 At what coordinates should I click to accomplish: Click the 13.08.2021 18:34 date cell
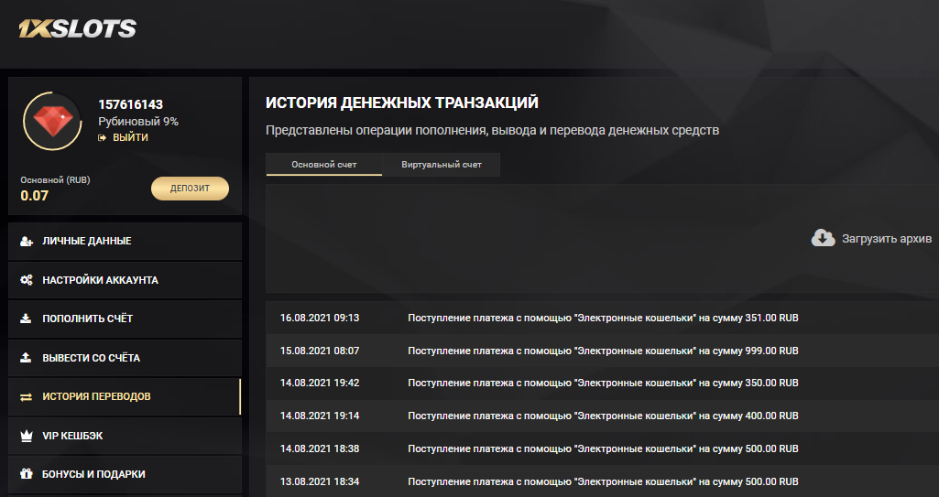(320, 481)
